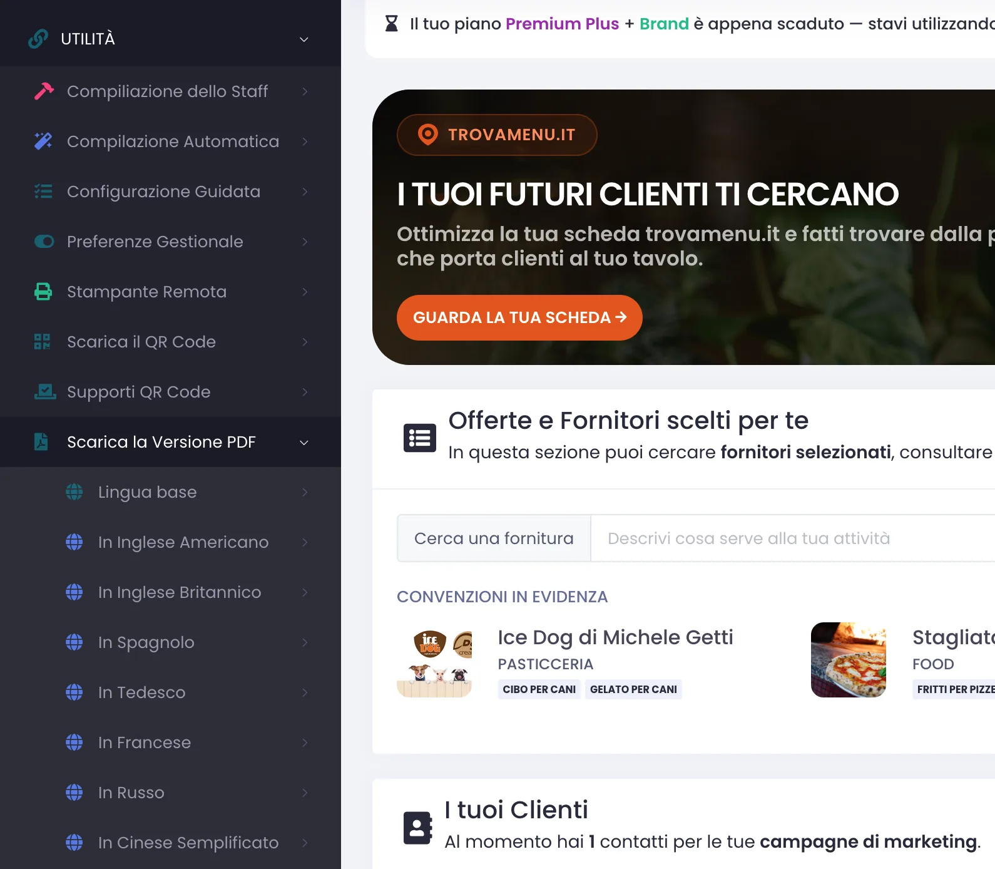Click the hourglass icon in the expired plan banner
The image size is (995, 869).
[392, 24]
